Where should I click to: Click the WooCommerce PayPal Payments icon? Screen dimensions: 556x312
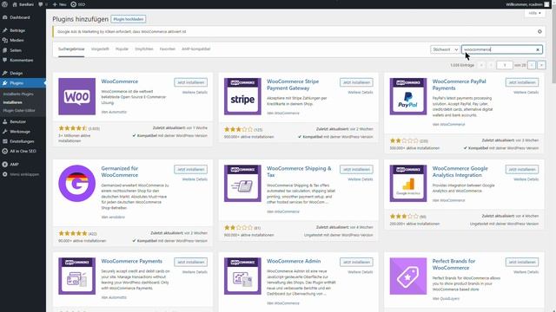408,96
